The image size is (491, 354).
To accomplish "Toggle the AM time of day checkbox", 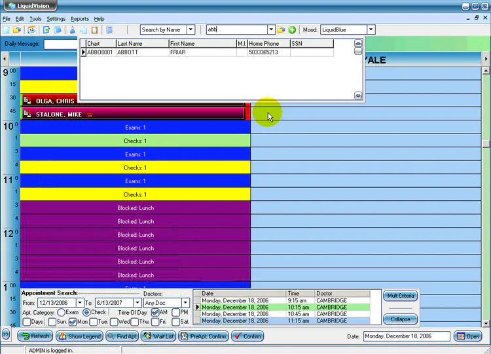I will pyautogui.click(x=155, y=312).
